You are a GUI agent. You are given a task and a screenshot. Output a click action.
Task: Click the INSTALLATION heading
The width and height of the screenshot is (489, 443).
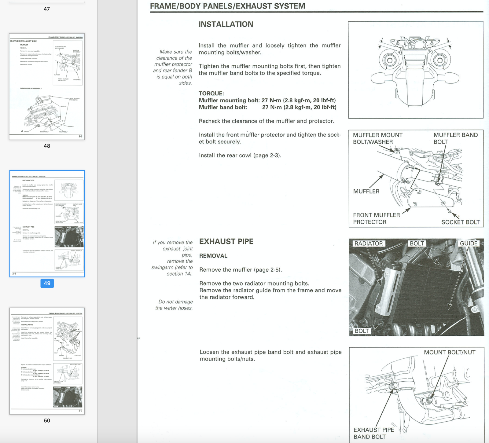click(226, 24)
